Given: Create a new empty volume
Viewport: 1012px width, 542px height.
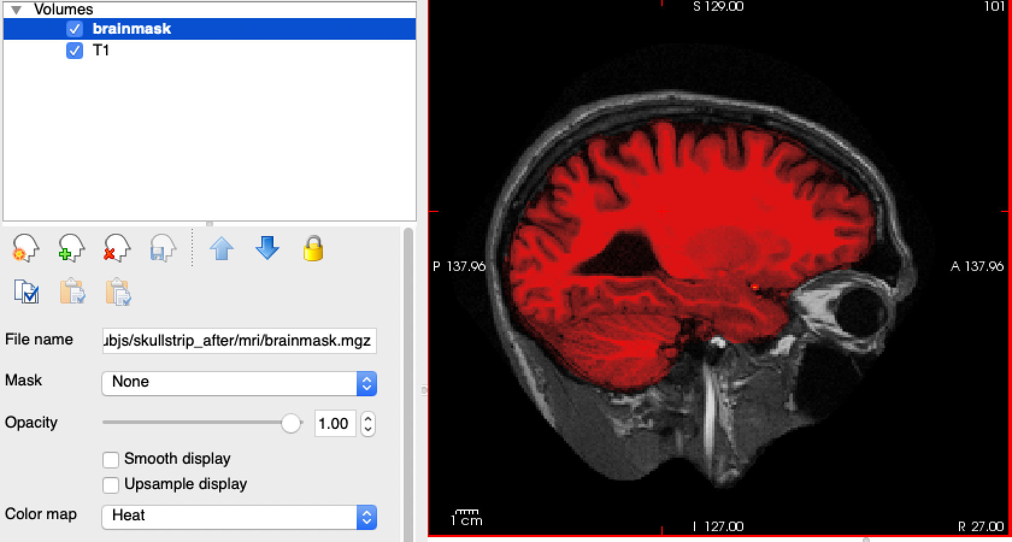Looking at the screenshot, I should click(x=24, y=249).
